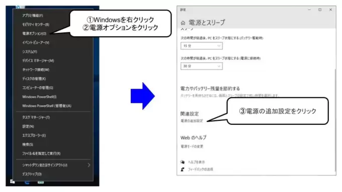The width and height of the screenshot is (342, 192).
Task: Click the 電源の追加設定 link
Action: pyautogui.click(x=192, y=121)
